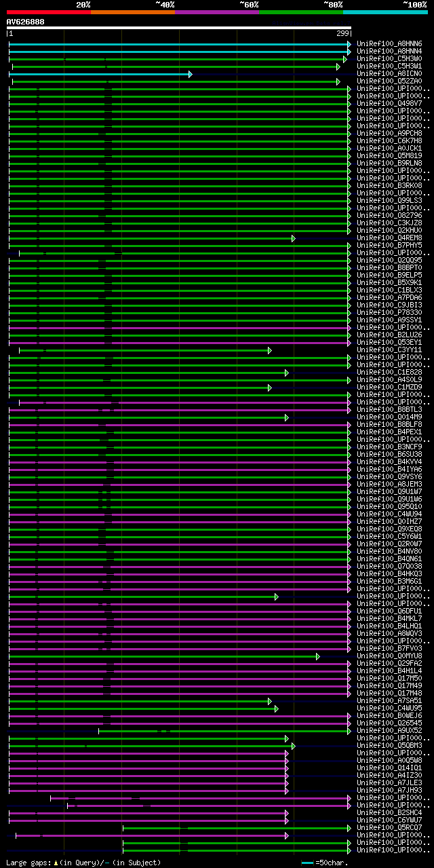Select the UniRef100_O82796 label

[389, 216]
